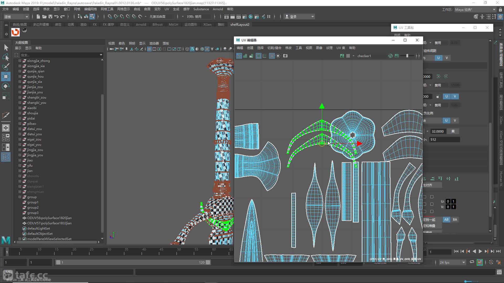Open the 登录 login dropdown
The image size is (504, 283).
point(300,17)
